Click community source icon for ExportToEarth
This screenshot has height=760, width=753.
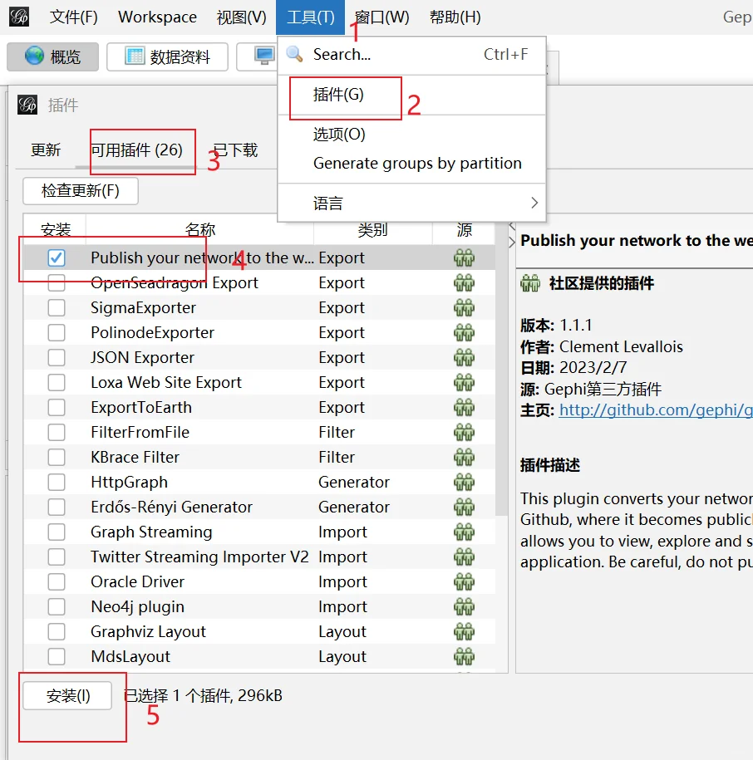[464, 408]
